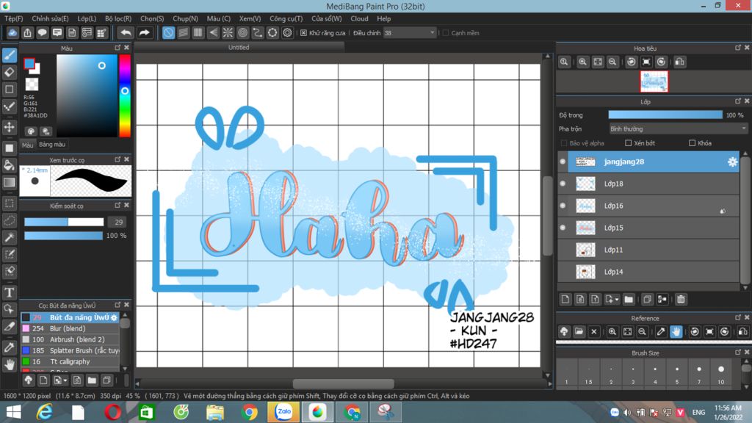Click the hue color strip

point(125,96)
